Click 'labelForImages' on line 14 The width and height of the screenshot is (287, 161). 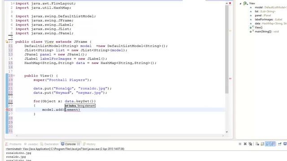click(x=56, y=59)
